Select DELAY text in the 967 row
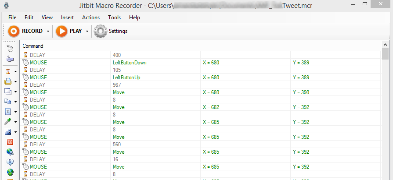Image resolution: width=393 pixels, height=180 pixels. (38, 85)
